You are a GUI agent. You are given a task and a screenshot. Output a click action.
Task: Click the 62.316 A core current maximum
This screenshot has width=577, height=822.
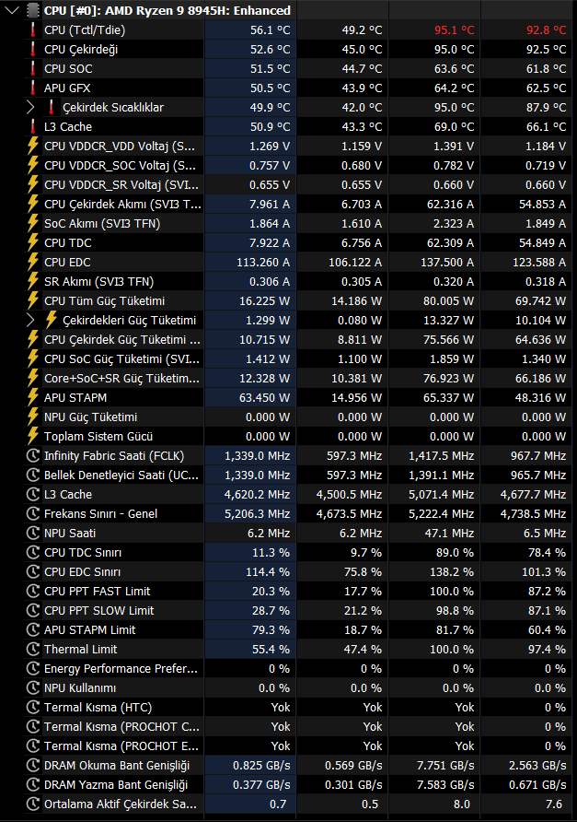click(450, 204)
